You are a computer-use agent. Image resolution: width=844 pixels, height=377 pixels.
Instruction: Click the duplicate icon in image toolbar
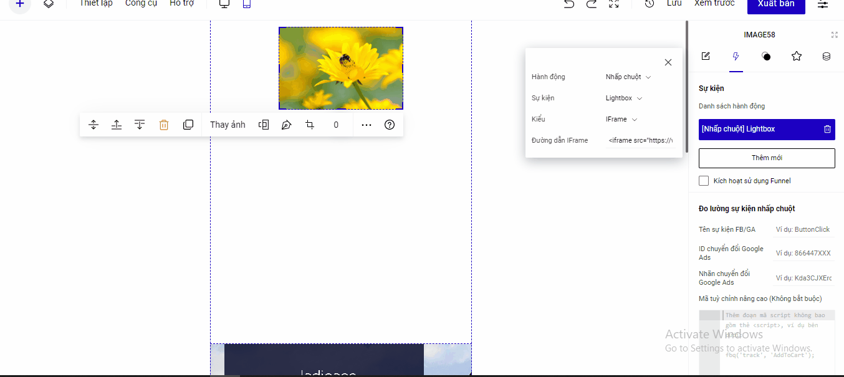click(x=188, y=125)
